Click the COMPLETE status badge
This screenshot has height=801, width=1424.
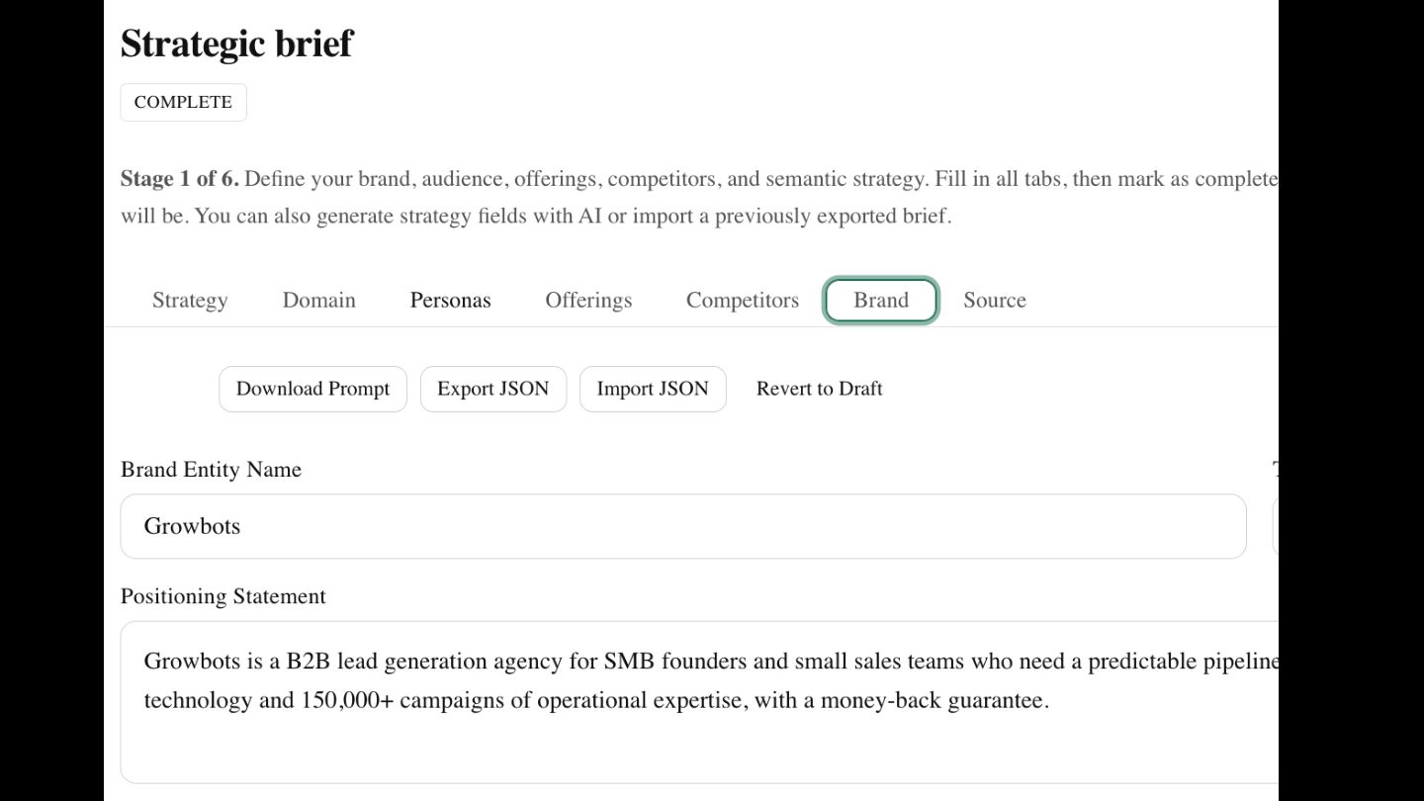(x=183, y=102)
